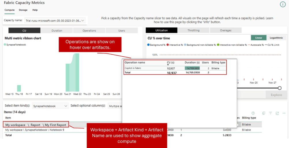
Task: Click Copilot in Fabric operation row
Action: 175,68
